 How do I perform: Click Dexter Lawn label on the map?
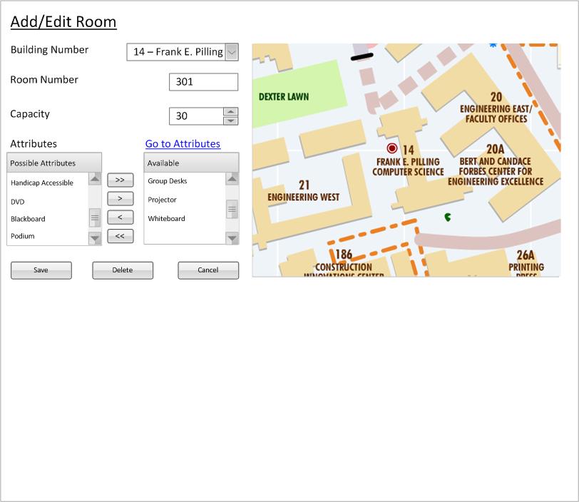tap(284, 97)
